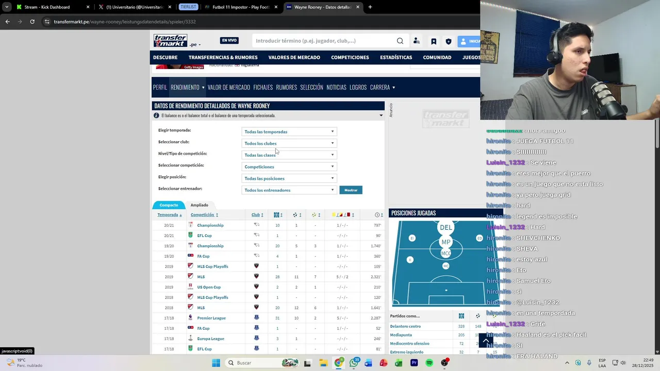Image resolution: width=660 pixels, height=371 pixels.
Task: Click the EN VIVO button
Action: pos(229,40)
